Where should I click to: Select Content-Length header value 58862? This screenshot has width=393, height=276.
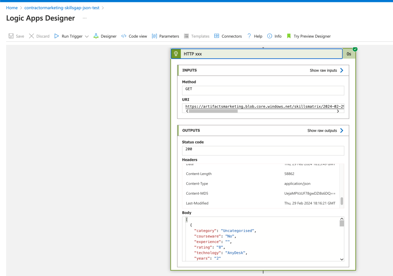click(x=289, y=174)
